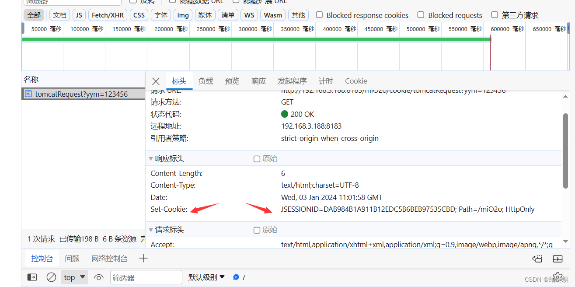The height and width of the screenshot is (287, 575).
Task: Click the green network overview timeline bar
Action: 254,39
